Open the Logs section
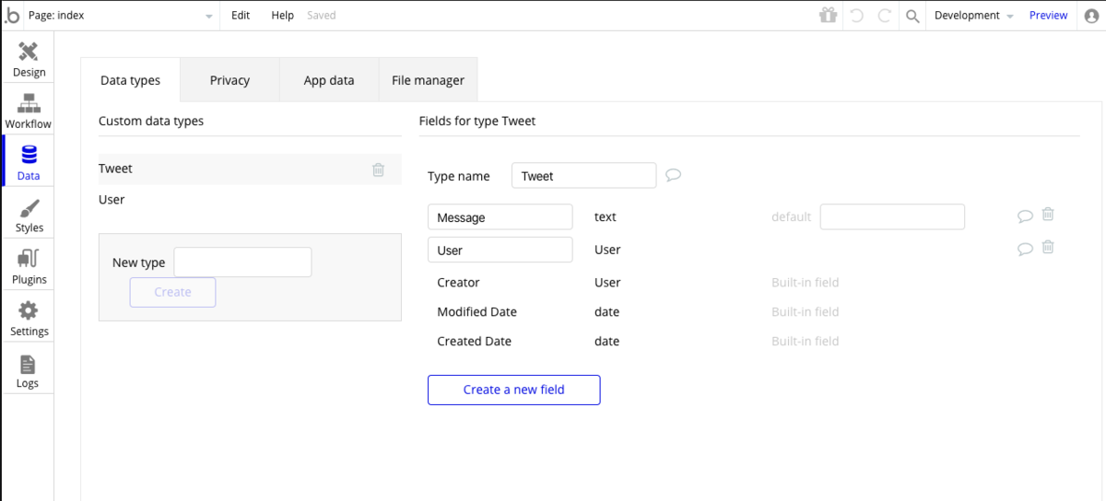 pos(28,369)
